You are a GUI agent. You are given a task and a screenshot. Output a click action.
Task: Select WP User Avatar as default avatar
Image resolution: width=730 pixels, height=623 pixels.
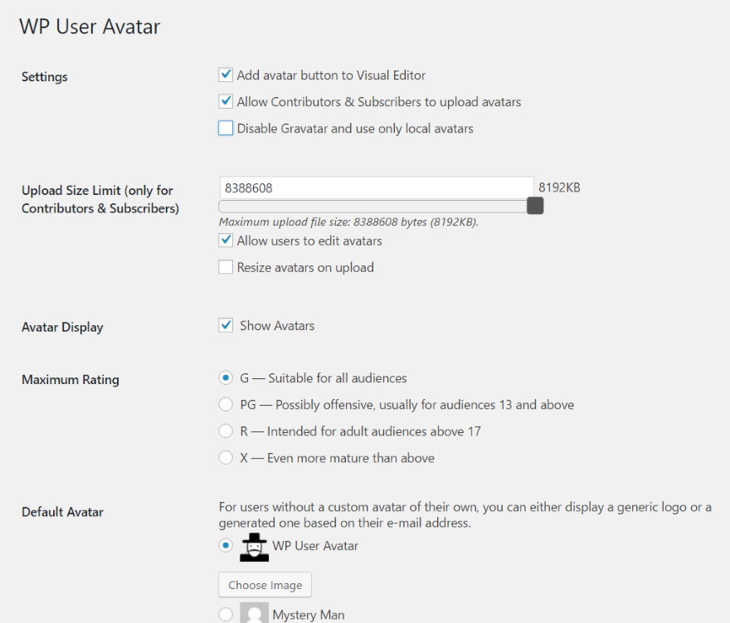226,546
